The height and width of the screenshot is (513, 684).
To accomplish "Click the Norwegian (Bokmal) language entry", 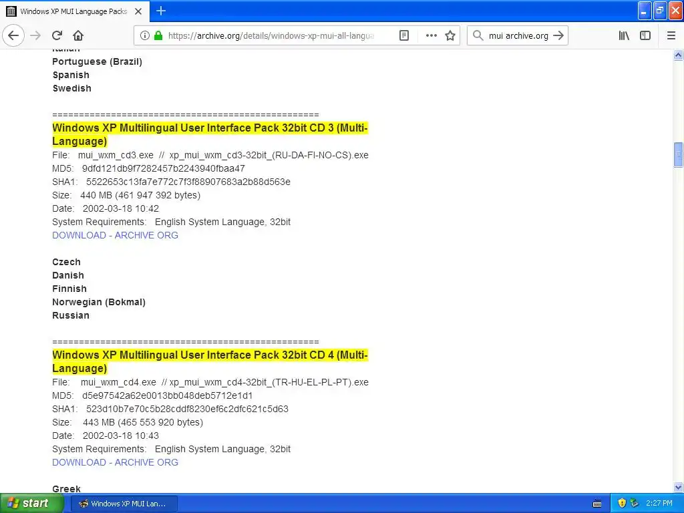I will pos(99,303).
